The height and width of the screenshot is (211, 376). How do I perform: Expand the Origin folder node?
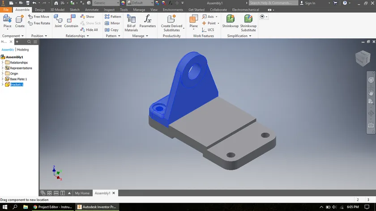click(x=3, y=73)
